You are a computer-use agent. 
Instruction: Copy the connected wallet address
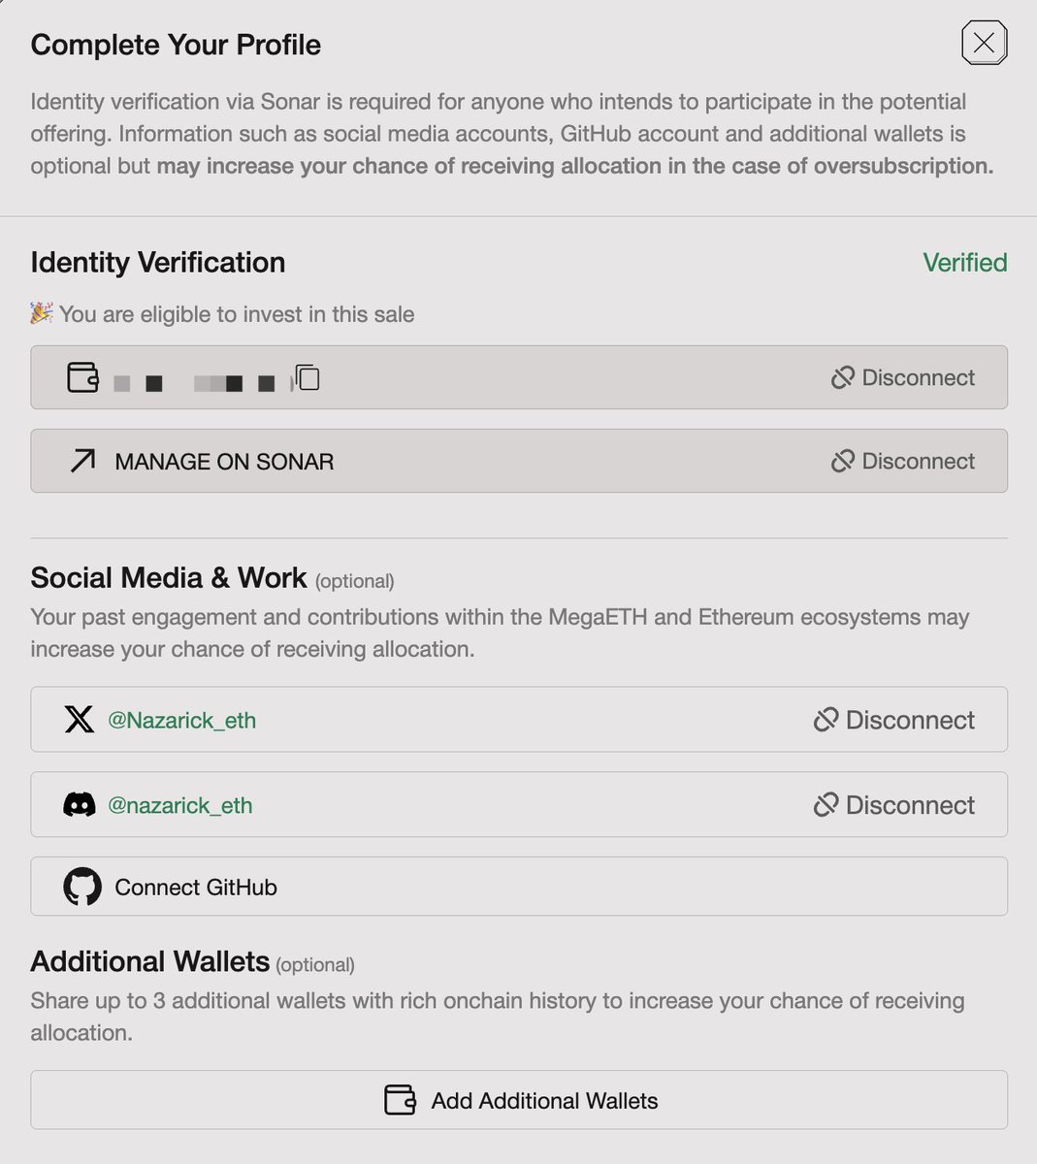click(308, 377)
